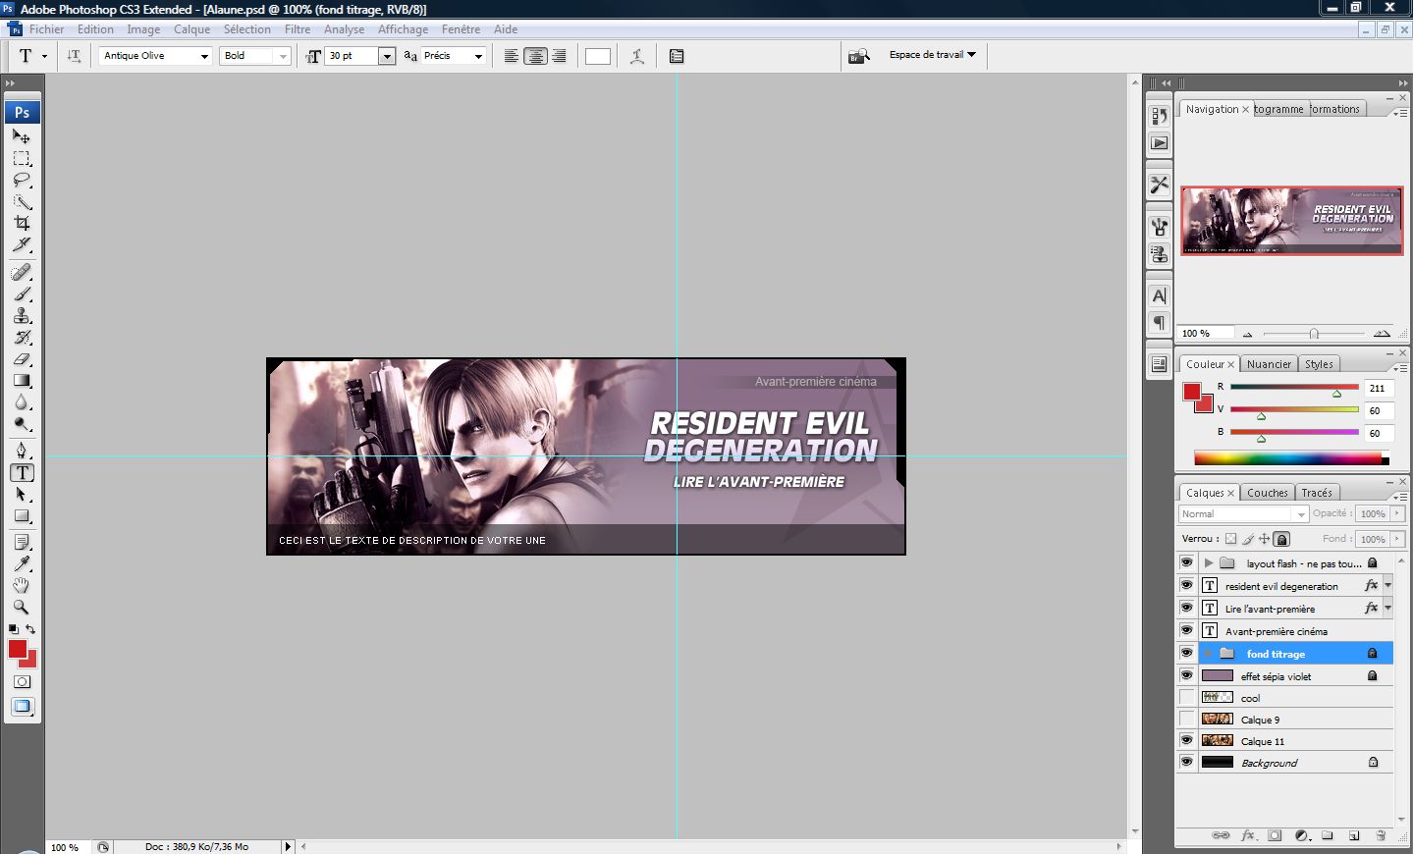Select the Magic Wand tool
Viewport: 1413px width, 854px height.
coord(22,201)
